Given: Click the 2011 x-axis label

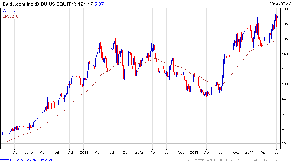Looking at the screenshot, I should (84, 152).
